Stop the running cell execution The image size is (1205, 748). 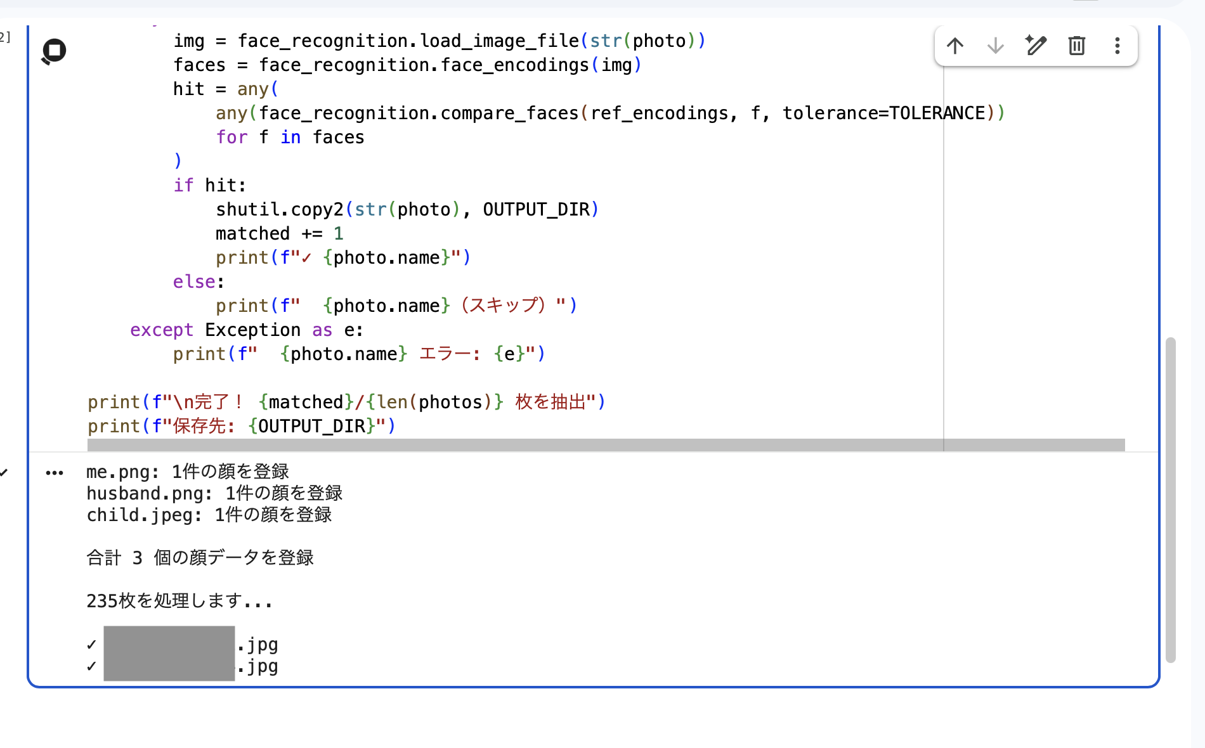pyautogui.click(x=54, y=51)
